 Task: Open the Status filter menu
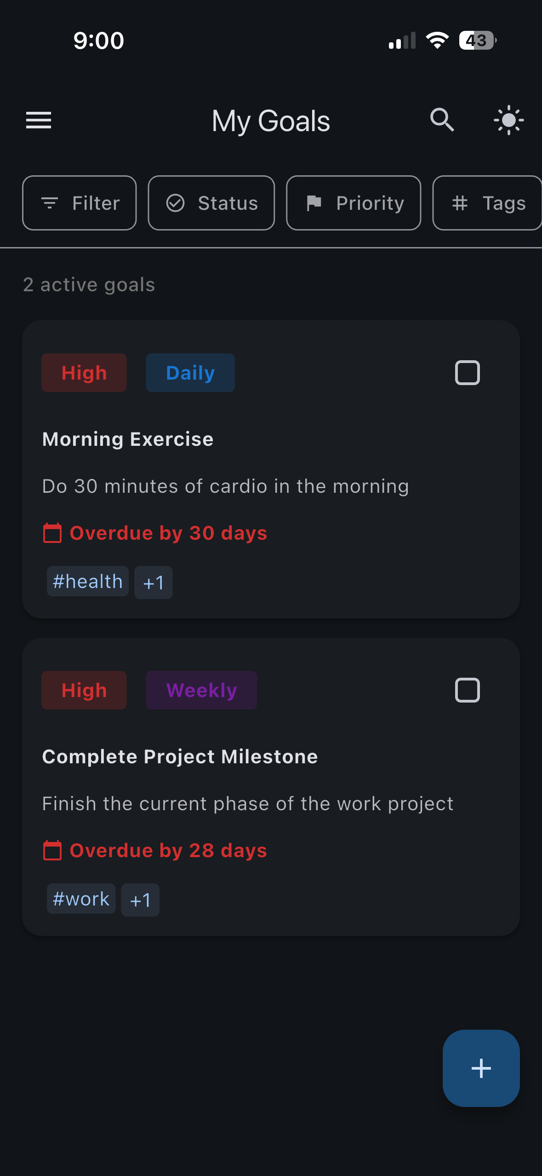pos(211,203)
